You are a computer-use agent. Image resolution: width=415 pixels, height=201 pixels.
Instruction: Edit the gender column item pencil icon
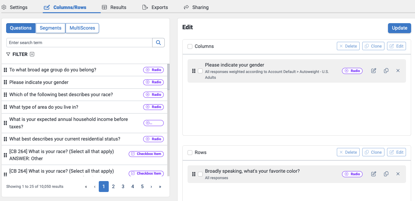373,71
